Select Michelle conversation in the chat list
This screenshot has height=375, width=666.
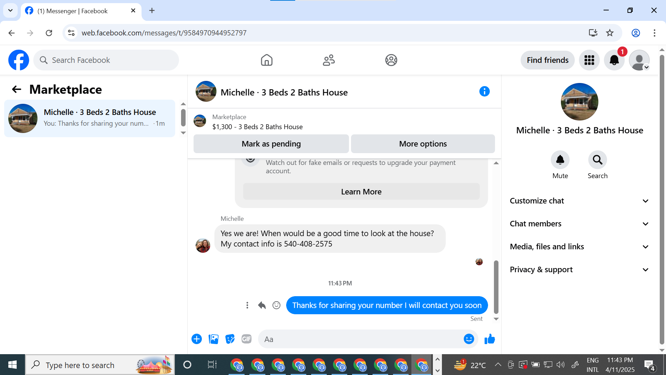[89, 118]
